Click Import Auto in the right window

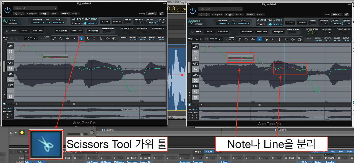click(x=262, y=32)
